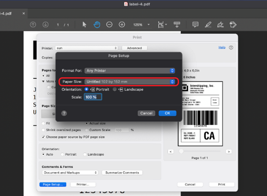Image resolution: width=267 pixels, height=196 pixels.
Task: Click the share document icon
Action: 233,25
